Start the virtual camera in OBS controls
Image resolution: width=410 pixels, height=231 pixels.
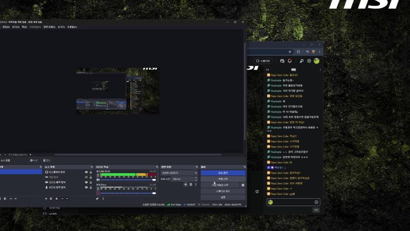coord(220,185)
